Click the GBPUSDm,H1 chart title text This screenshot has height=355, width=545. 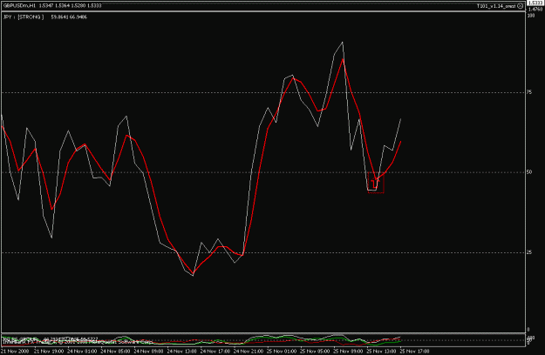(x=19, y=5)
